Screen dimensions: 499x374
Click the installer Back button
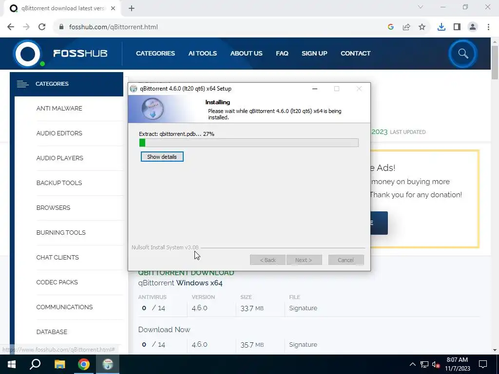pyautogui.click(x=268, y=260)
